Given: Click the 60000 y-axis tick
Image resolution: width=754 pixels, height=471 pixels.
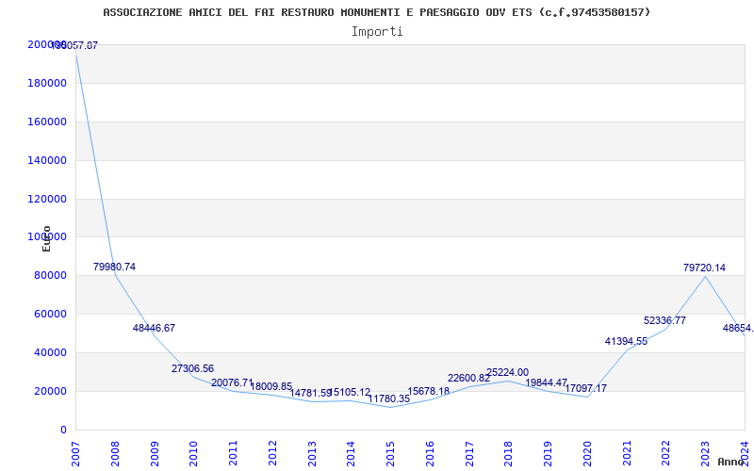Looking at the screenshot, I should click(50, 315).
